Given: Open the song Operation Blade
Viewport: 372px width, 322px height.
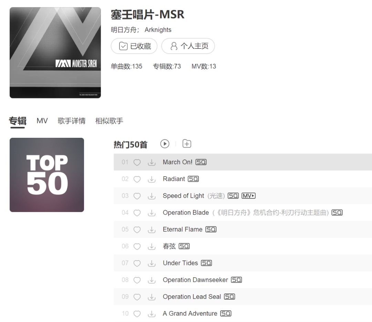Looking at the screenshot, I should pos(186,213).
